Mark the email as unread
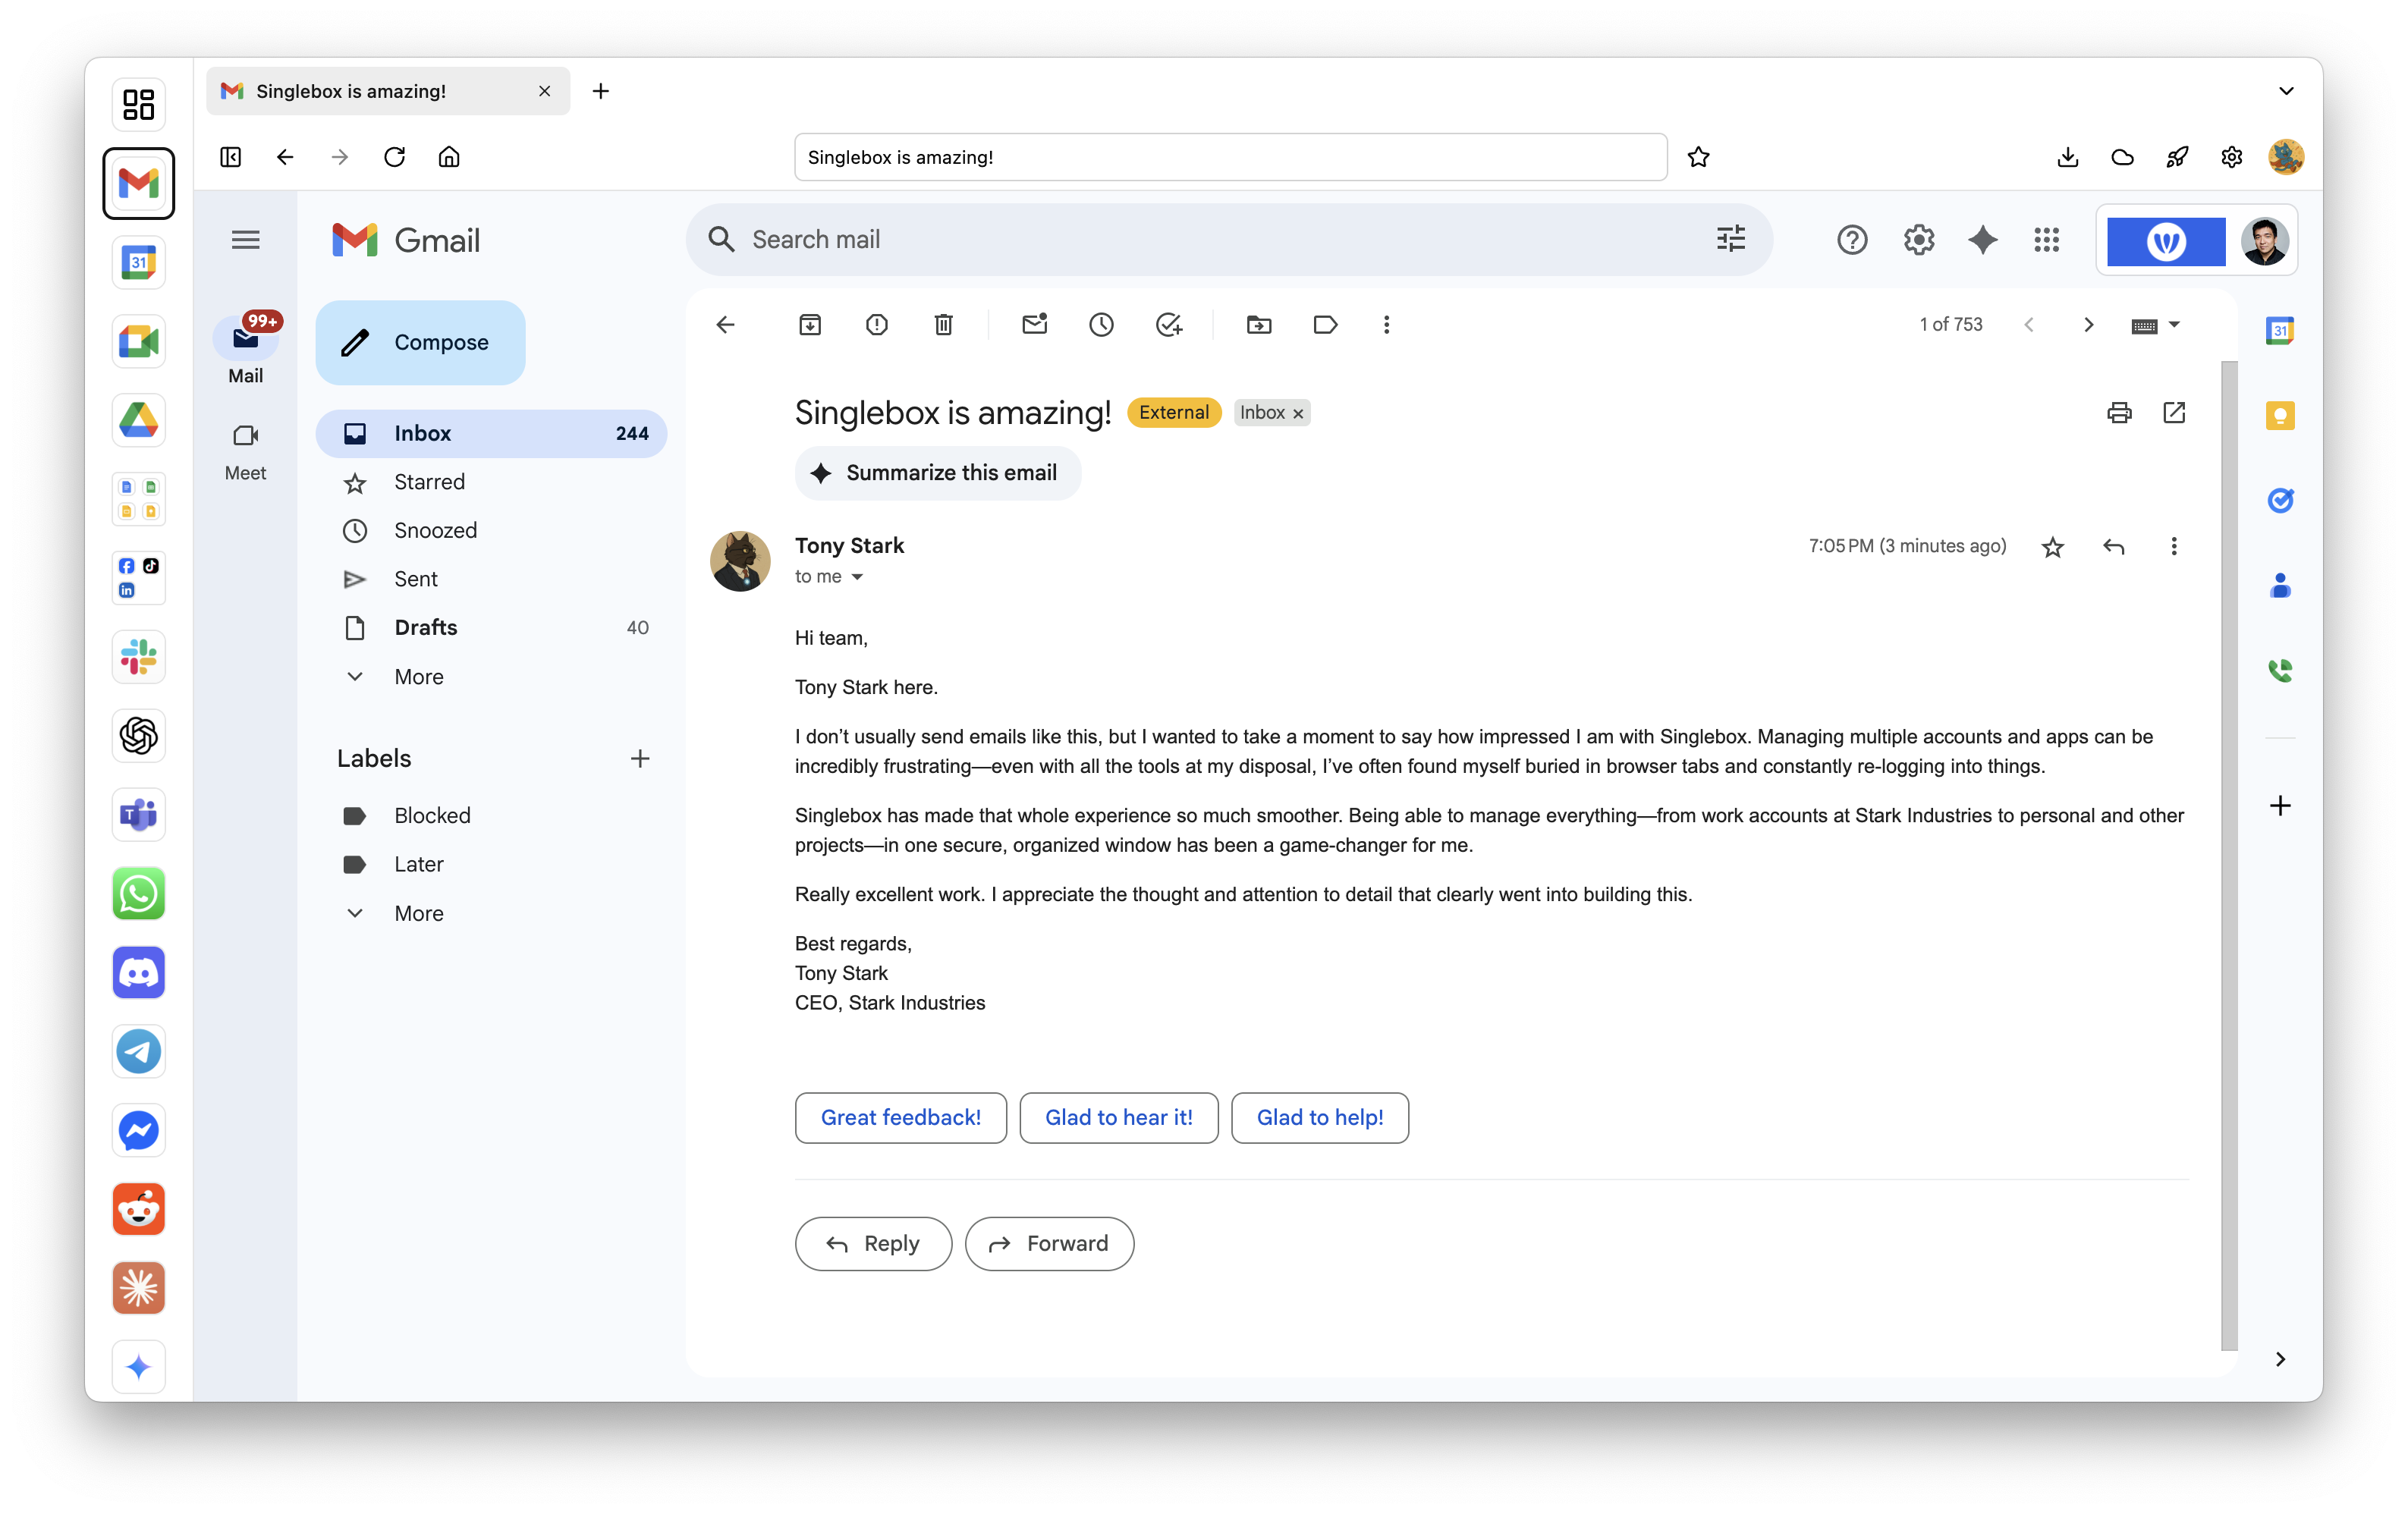The width and height of the screenshot is (2408, 1514). pos(1034,324)
